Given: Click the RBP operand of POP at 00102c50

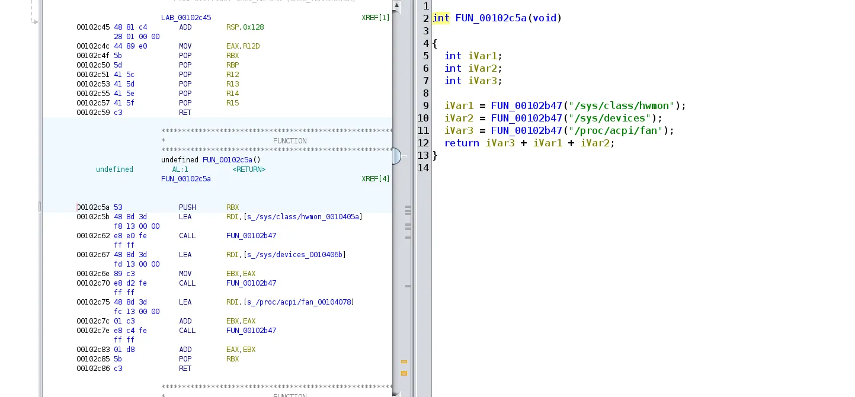Looking at the screenshot, I should (x=232, y=65).
